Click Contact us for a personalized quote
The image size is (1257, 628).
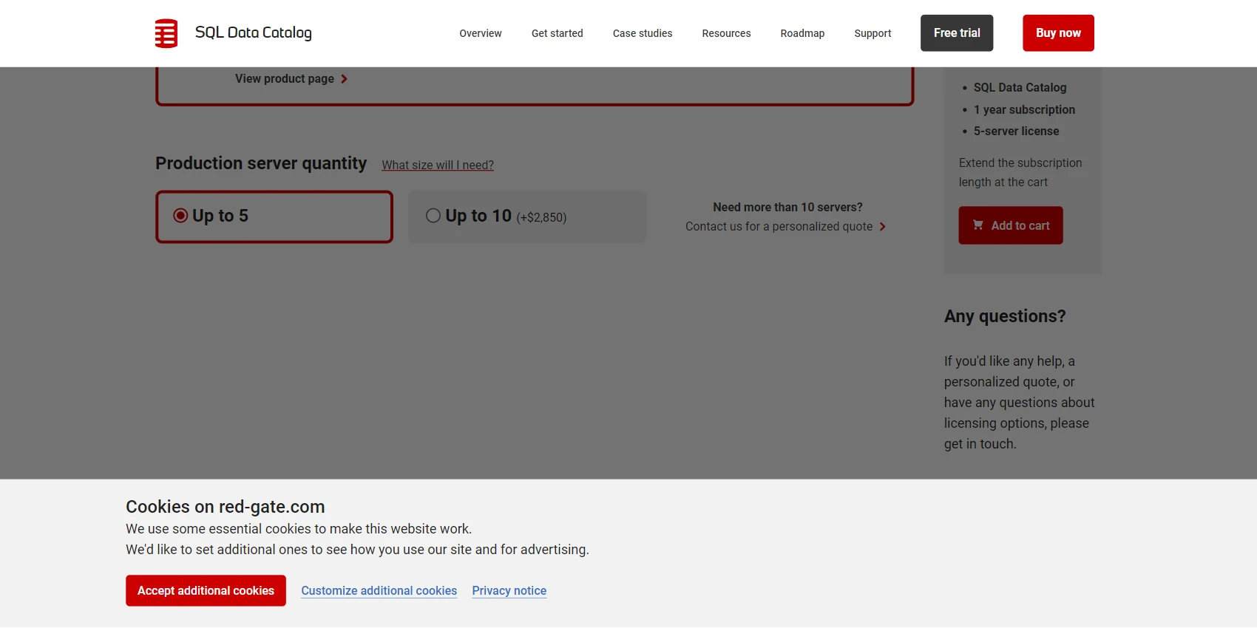779,226
